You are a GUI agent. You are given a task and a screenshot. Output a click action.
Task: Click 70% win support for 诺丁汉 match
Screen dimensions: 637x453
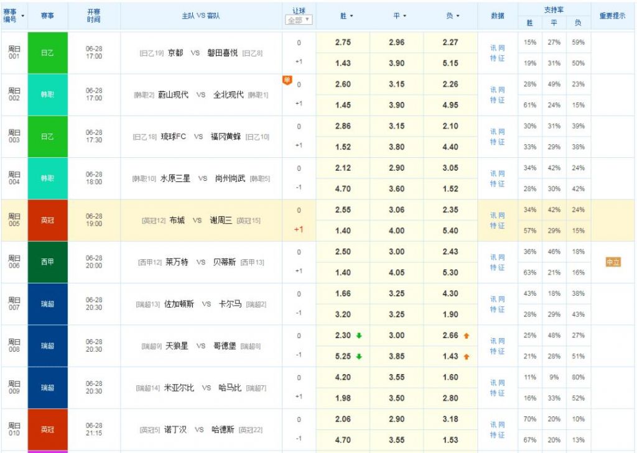(530, 419)
